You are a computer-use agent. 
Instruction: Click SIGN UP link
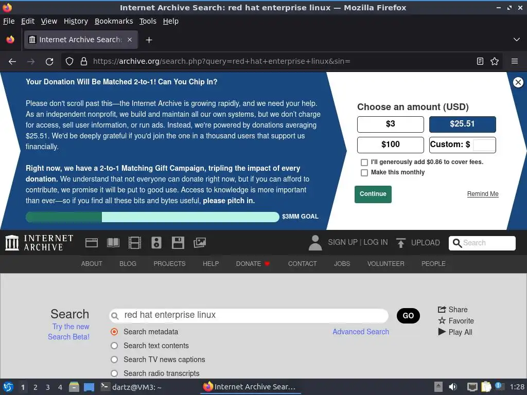pos(342,243)
